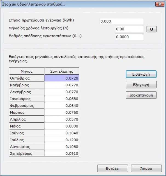Select the Ιούλιος coefficient cell 0.1200
The image size is (166, 176).
pos(62,140)
